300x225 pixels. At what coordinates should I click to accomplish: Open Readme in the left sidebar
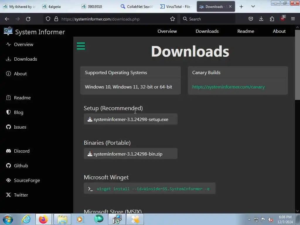point(18,98)
